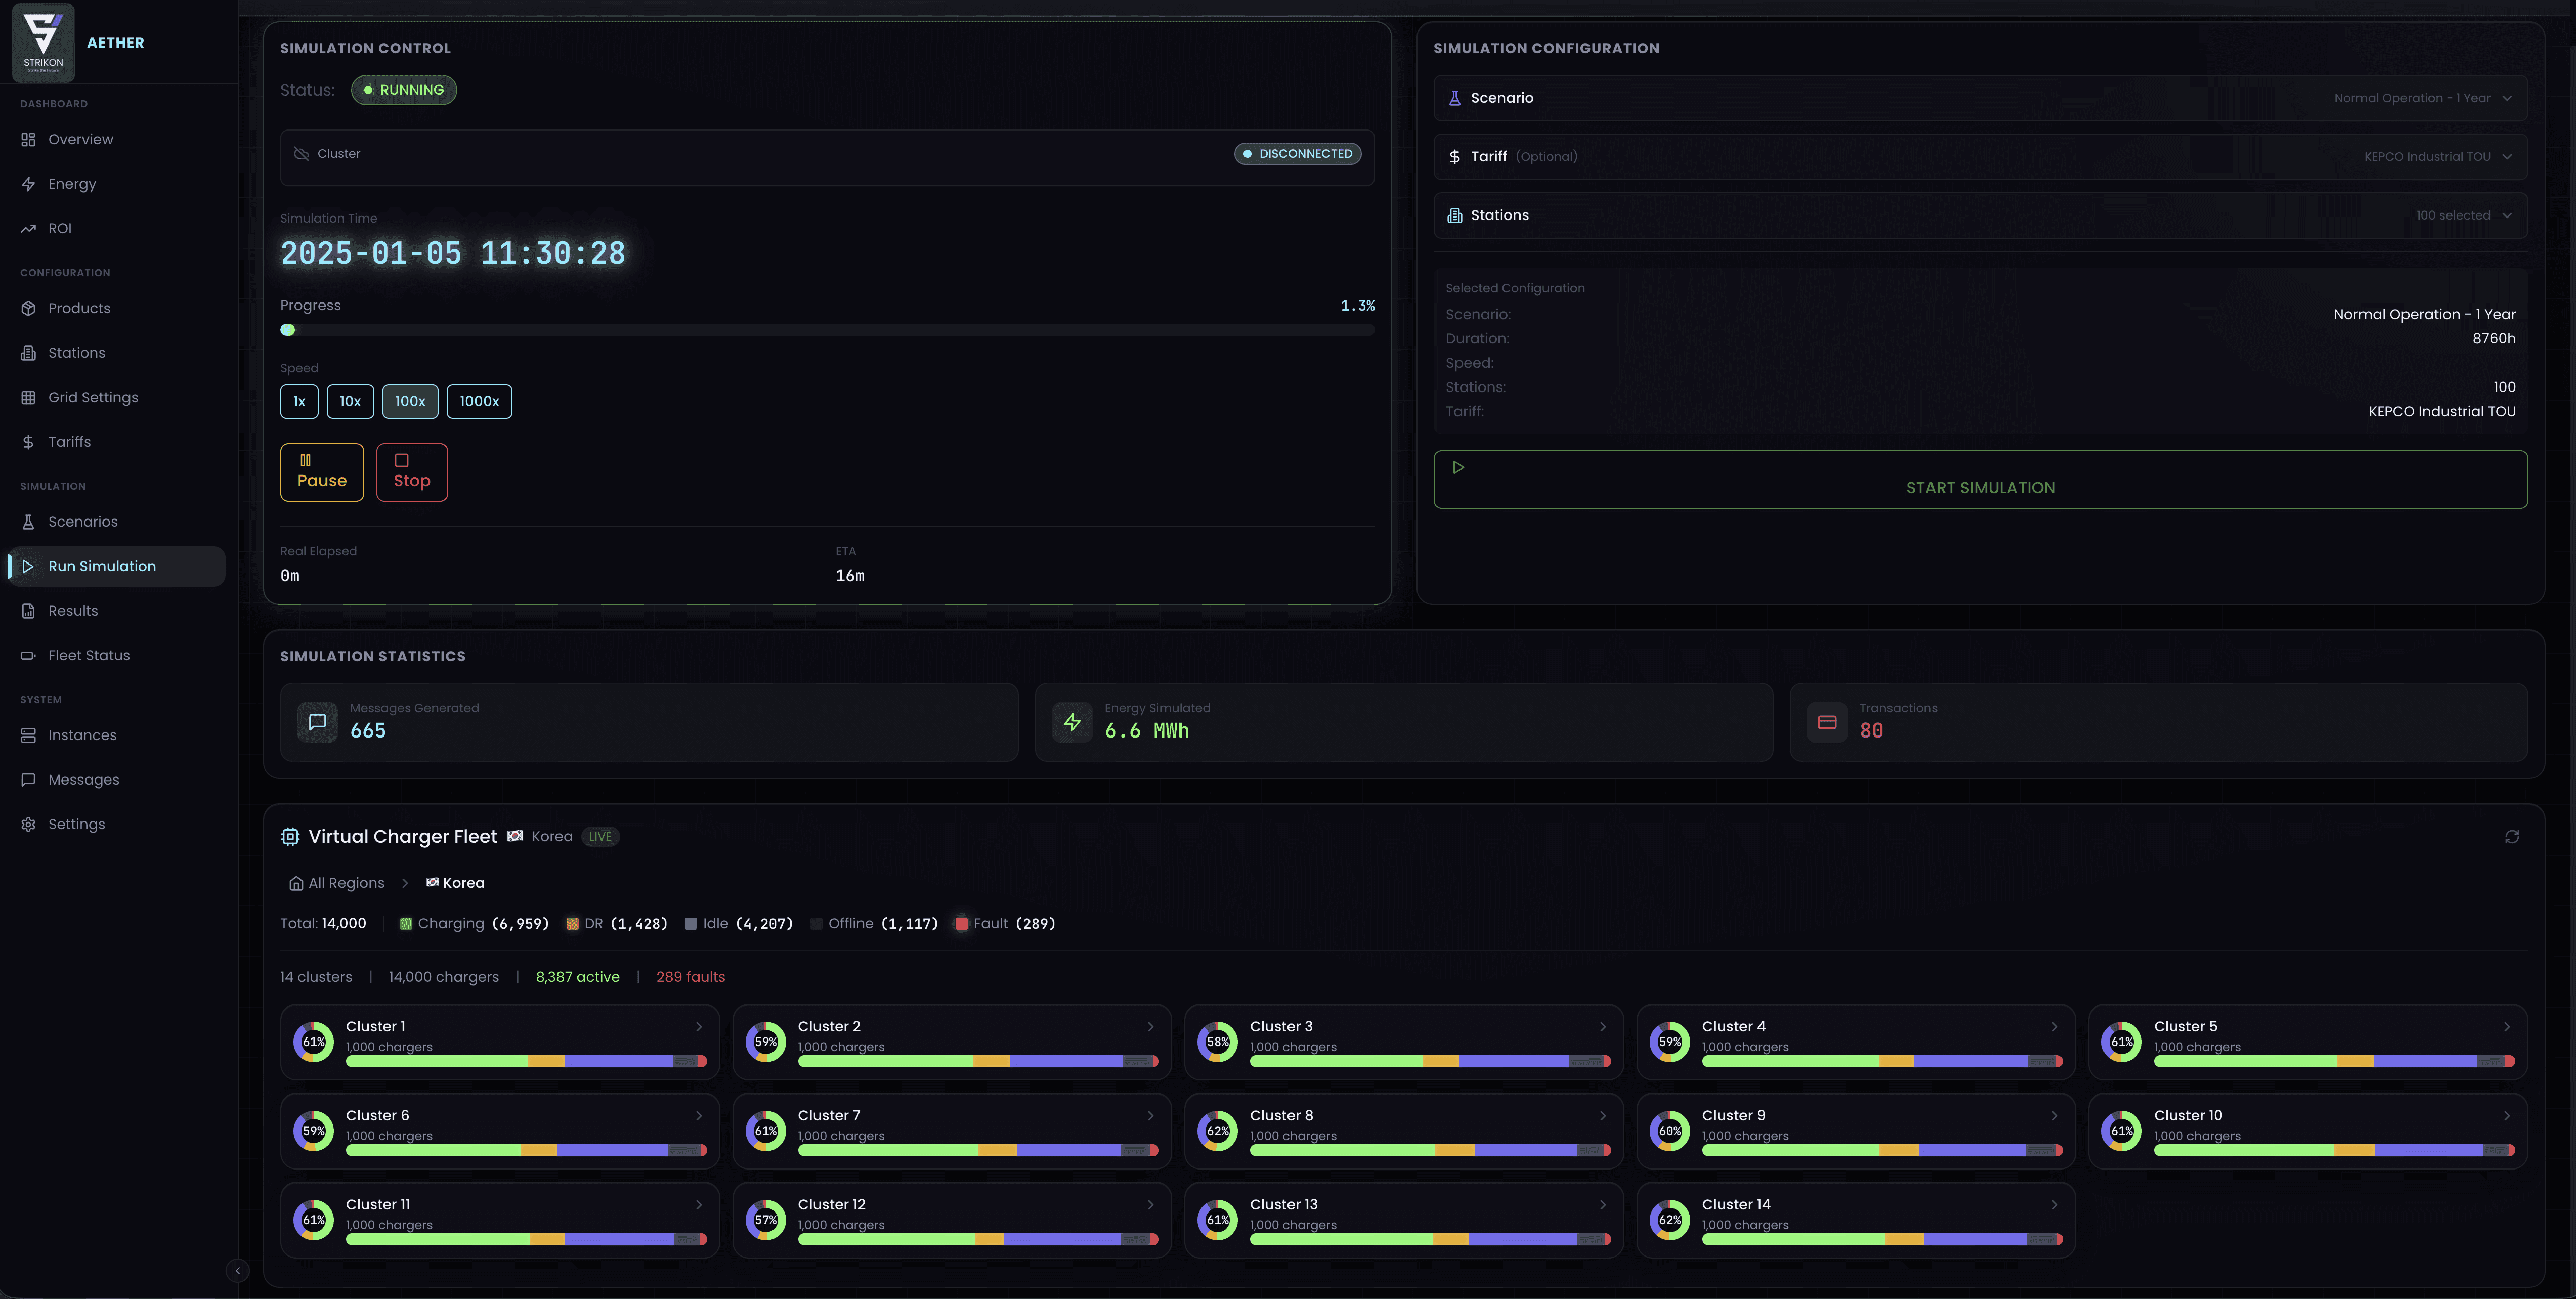The width and height of the screenshot is (2576, 1299).
Task: Click the Strikon logo in sidebar
Action: point(43,42)
